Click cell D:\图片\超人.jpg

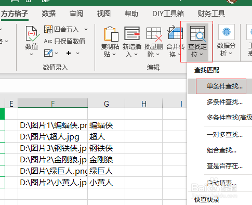pyautogui.click(x=53, y=137)
